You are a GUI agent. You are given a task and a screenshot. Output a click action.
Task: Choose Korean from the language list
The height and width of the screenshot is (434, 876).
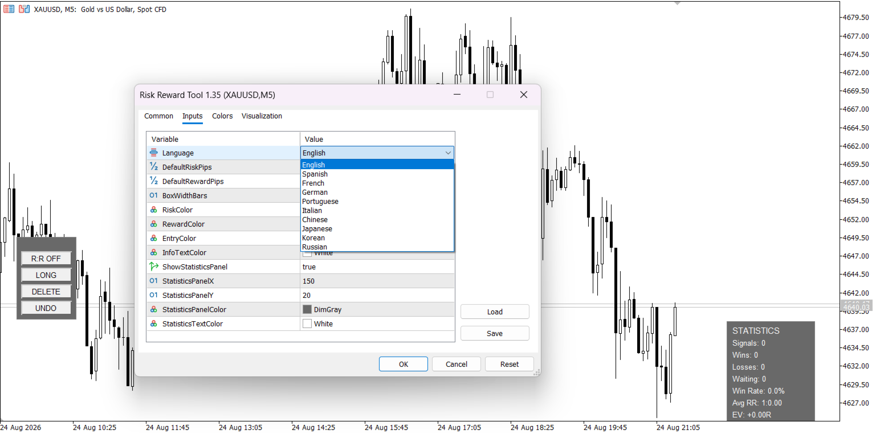[x=377, y=238]
